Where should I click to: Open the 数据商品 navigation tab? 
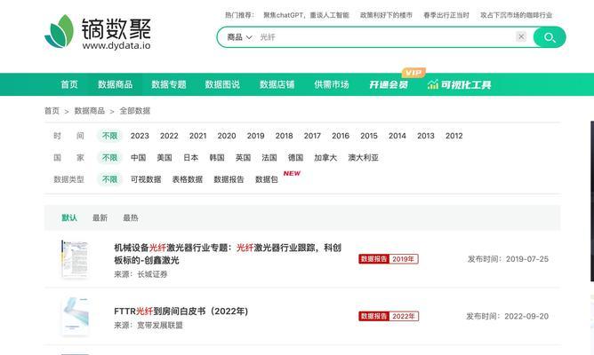coord(116,84)
